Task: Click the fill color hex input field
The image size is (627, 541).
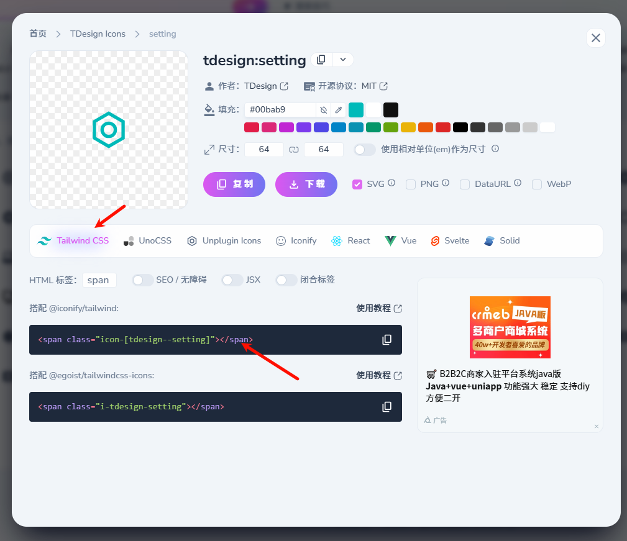Action: (280, 109)
